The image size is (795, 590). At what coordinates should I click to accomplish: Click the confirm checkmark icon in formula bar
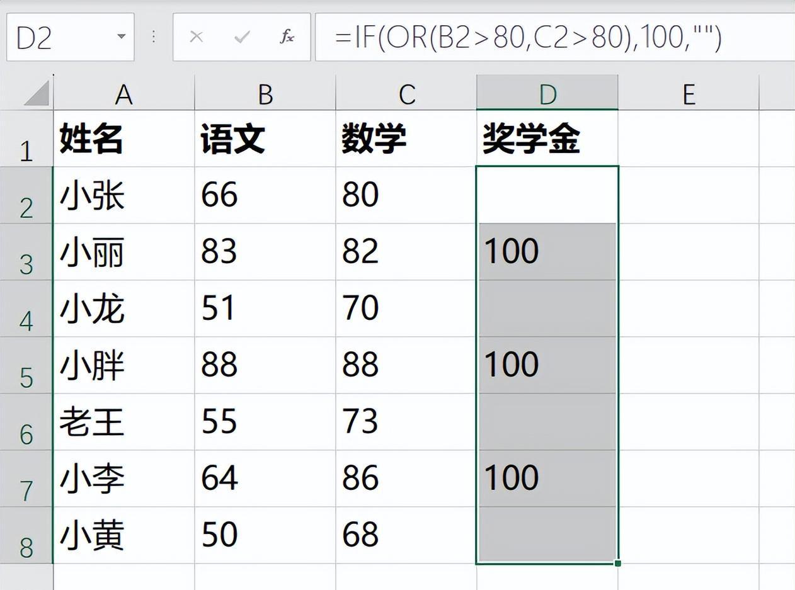coord(242,37)
